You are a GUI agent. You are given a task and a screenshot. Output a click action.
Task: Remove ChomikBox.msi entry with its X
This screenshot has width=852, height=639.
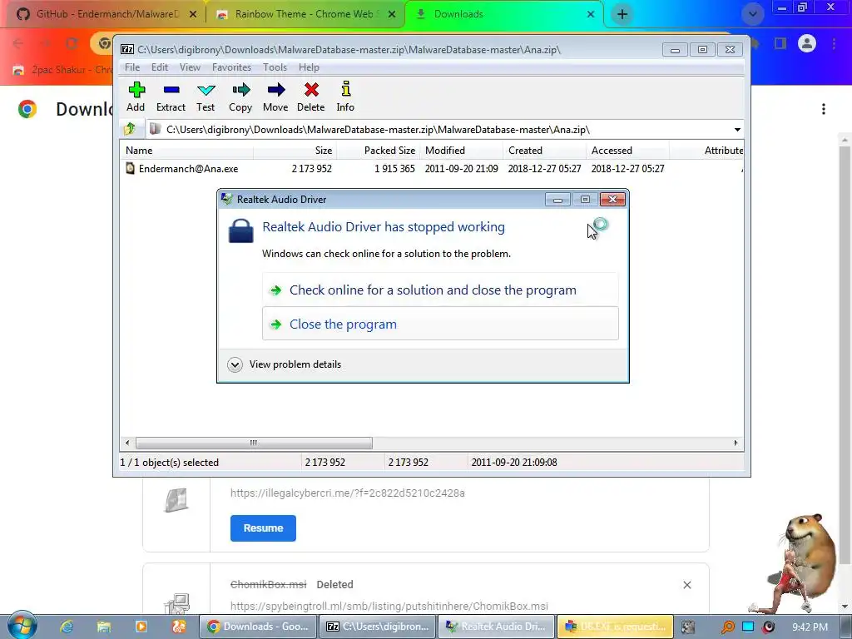686,585
